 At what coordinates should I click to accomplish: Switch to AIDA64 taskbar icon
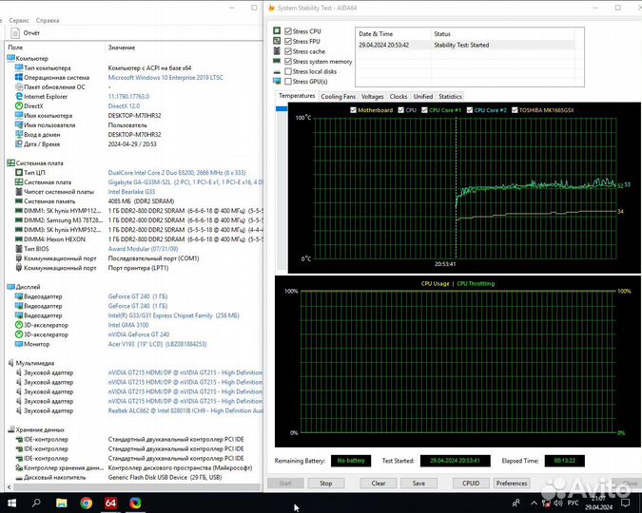tap(110, 503)
